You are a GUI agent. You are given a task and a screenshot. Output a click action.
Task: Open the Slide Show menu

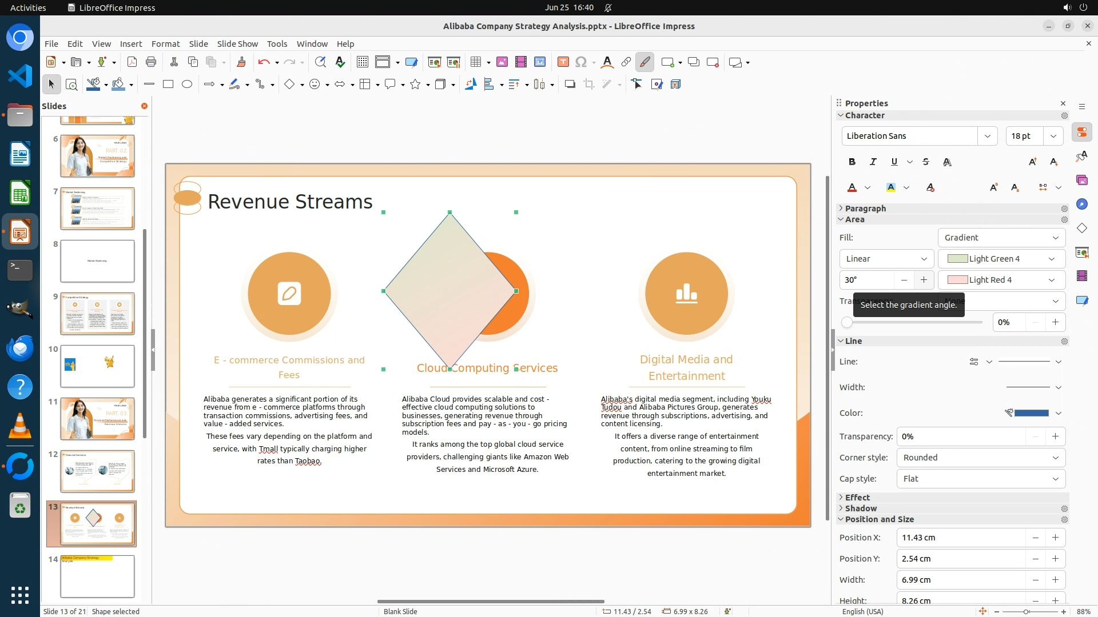(x=237, y=44)
